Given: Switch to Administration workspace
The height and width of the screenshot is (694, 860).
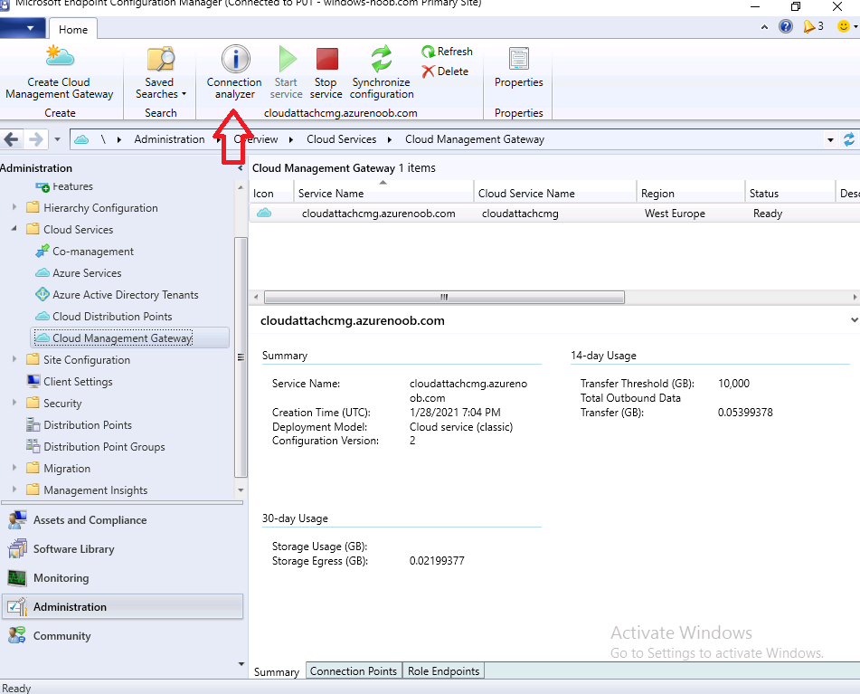Looking at the screenshot, I should pos(122,607).
